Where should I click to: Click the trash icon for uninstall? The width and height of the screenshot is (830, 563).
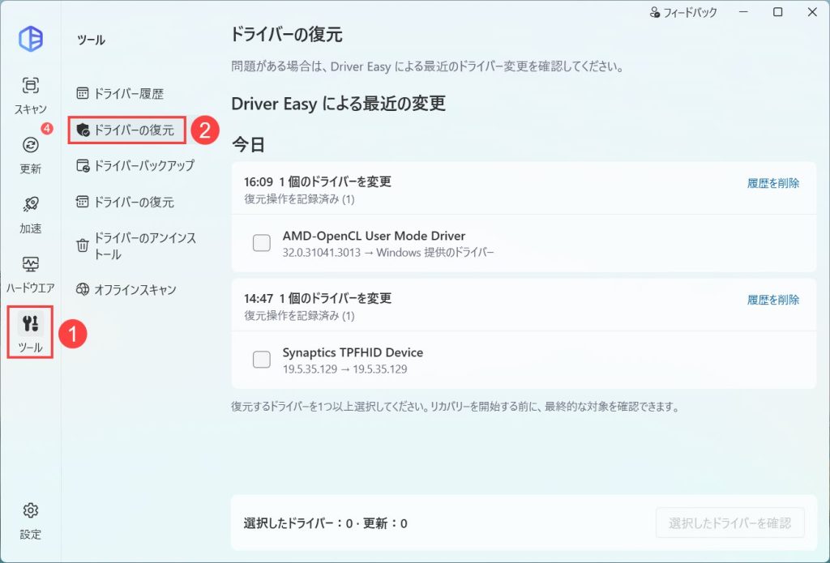83,245
